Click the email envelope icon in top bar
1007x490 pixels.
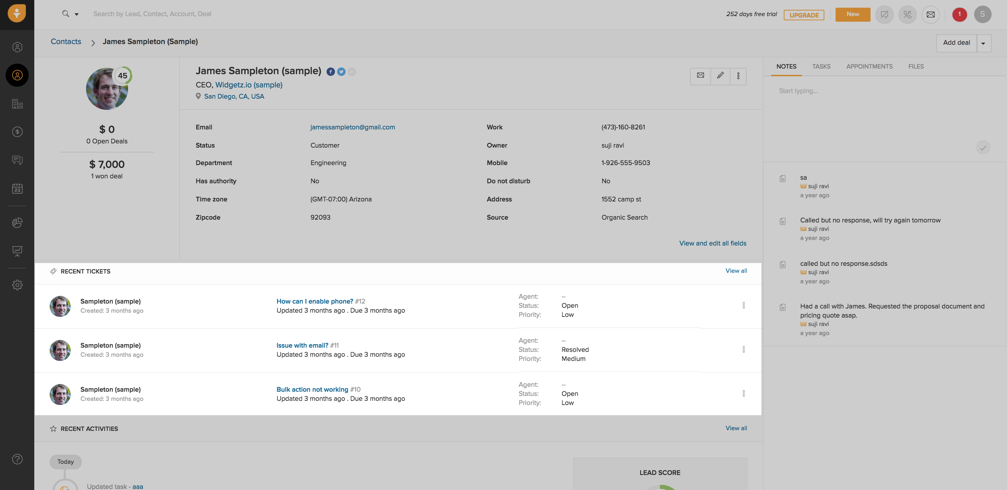(x=930, y=14)
